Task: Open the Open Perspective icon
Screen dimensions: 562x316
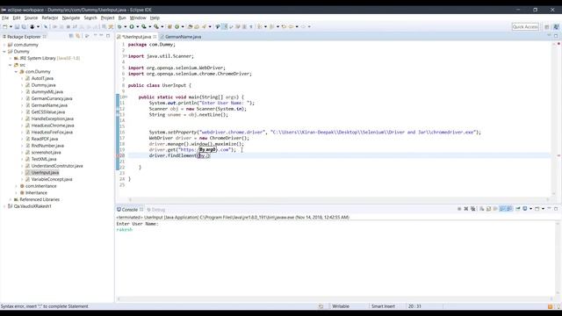Action: pyautogui.click(x=546, y=26)
